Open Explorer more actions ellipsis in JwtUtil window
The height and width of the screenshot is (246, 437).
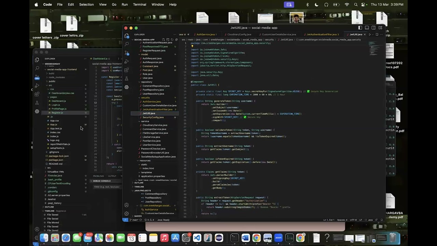[175, 35]
